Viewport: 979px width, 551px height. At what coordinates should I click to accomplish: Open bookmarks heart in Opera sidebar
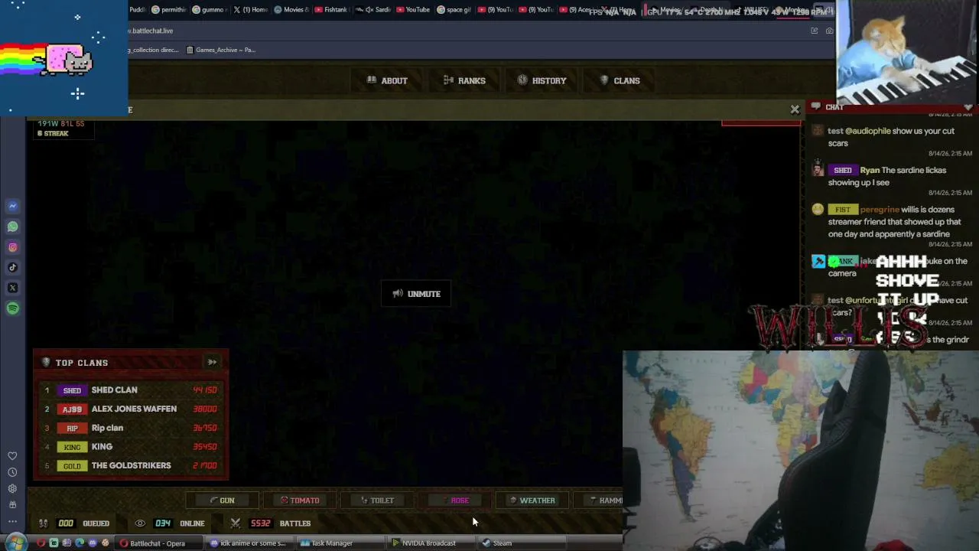[12, 456]
